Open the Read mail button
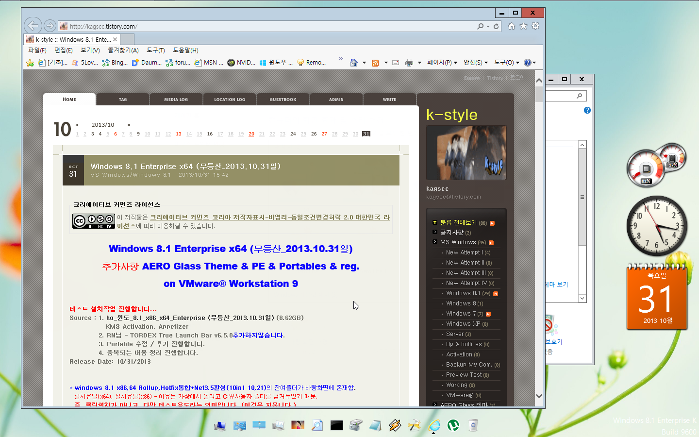699x437 pixels. pos(396,63)
